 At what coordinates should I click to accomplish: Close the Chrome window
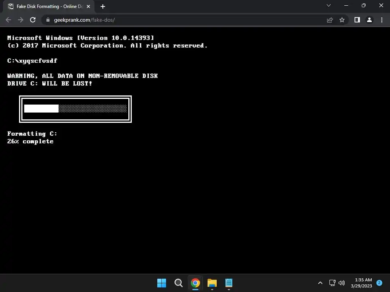(x=381, y=5)
